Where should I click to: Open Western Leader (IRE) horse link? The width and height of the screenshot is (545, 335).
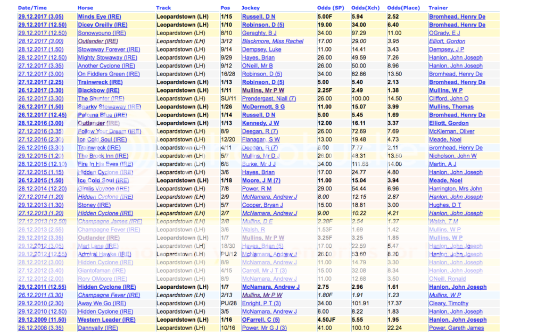[x=106, y=320]
